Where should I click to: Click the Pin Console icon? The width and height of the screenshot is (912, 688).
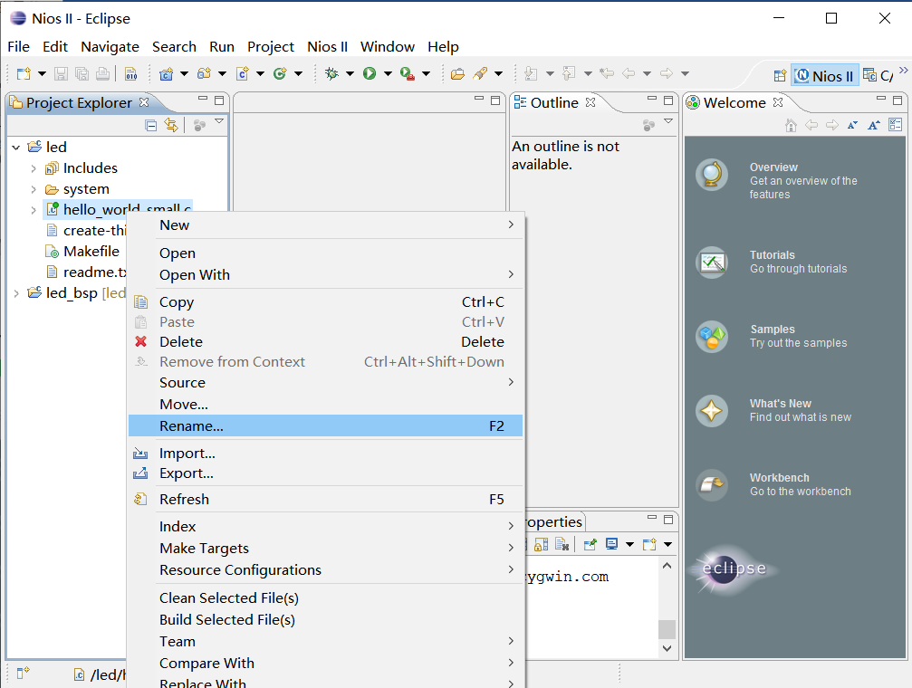pos(590,544)
